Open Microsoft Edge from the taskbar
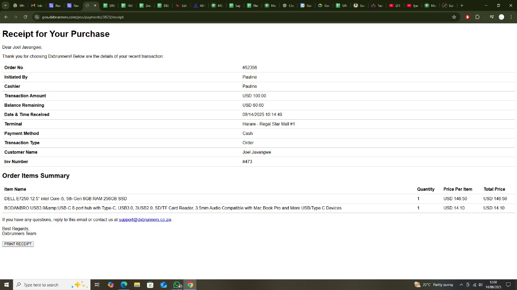Screen dimensions: 517x290 click(x=124, y=285)
